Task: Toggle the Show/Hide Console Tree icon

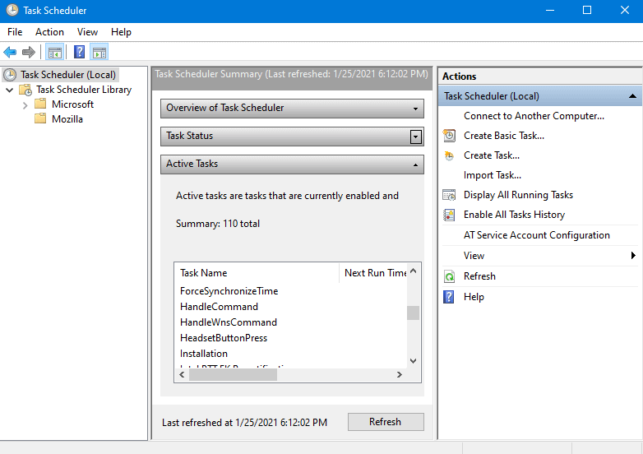Action: (x=55, y=53)
